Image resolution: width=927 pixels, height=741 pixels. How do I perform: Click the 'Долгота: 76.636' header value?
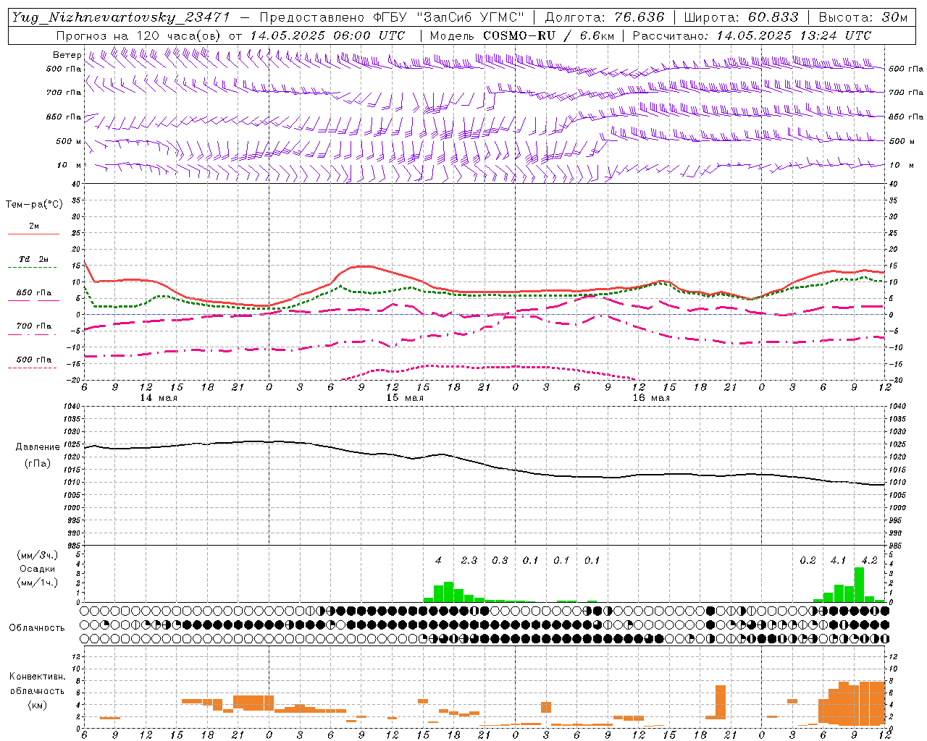click(x=605, y=18)
